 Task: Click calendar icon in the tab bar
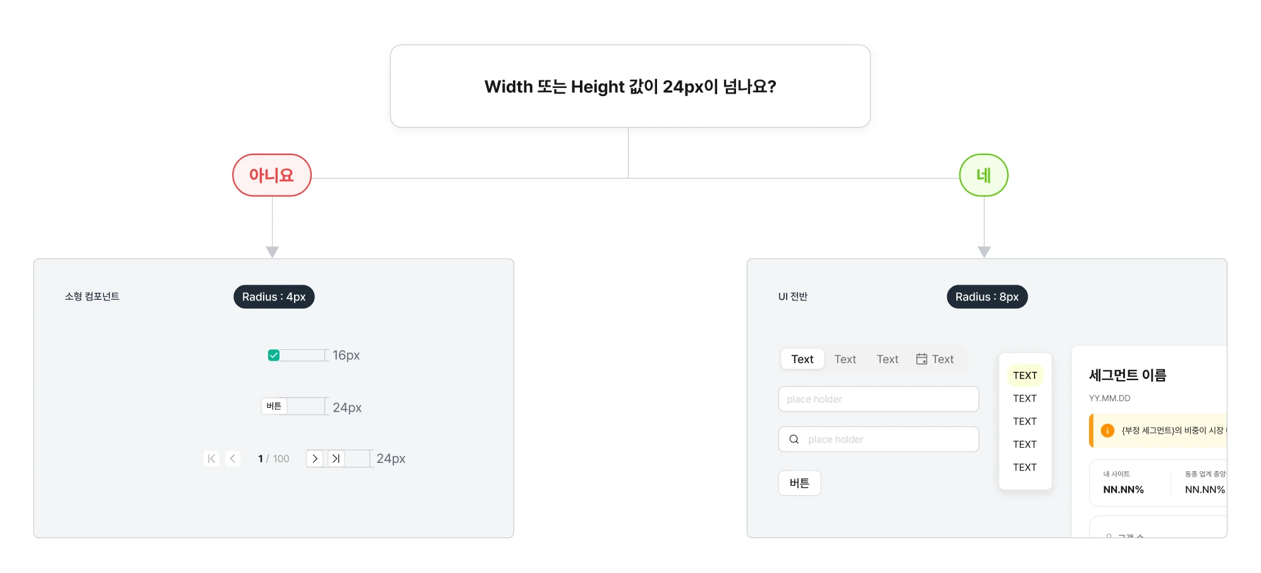[x=922, y=359]
